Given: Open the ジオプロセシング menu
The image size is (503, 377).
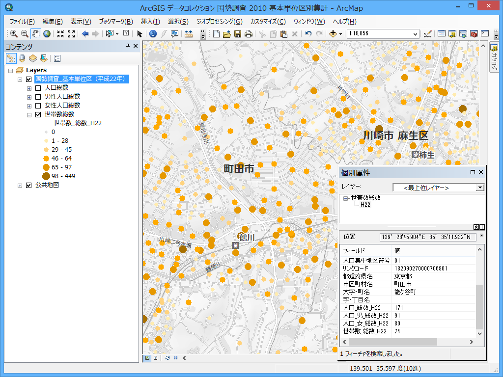Looking at the screenshot, I should coord(219,22).
